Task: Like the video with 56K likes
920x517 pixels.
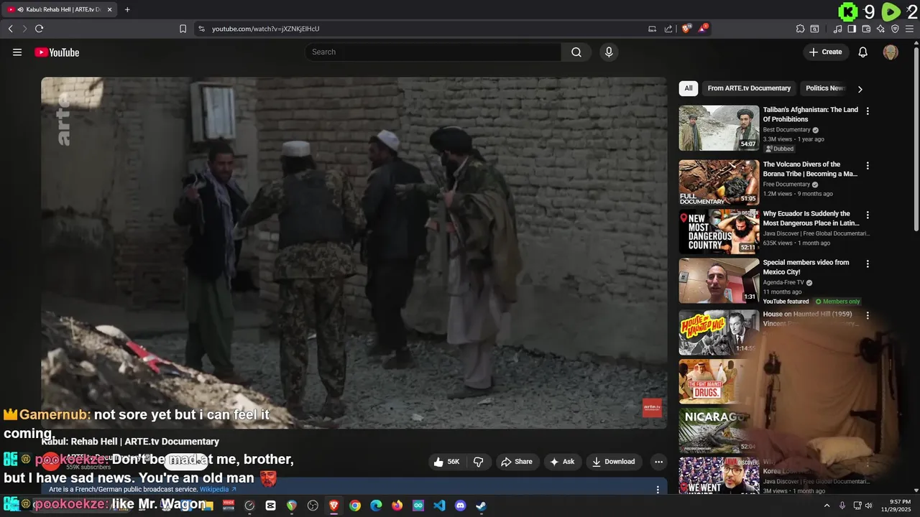Action: pyautogui.click(x=446, y=462)
